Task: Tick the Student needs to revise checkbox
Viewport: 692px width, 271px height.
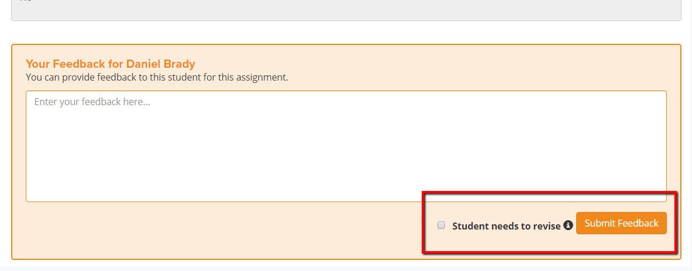Action: pyautogui.click(x=441, y=225)
